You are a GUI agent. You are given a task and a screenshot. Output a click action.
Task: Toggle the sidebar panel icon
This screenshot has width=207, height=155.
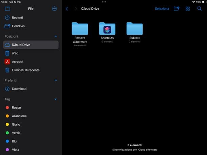pyautogui.click(x=7, y=9)
